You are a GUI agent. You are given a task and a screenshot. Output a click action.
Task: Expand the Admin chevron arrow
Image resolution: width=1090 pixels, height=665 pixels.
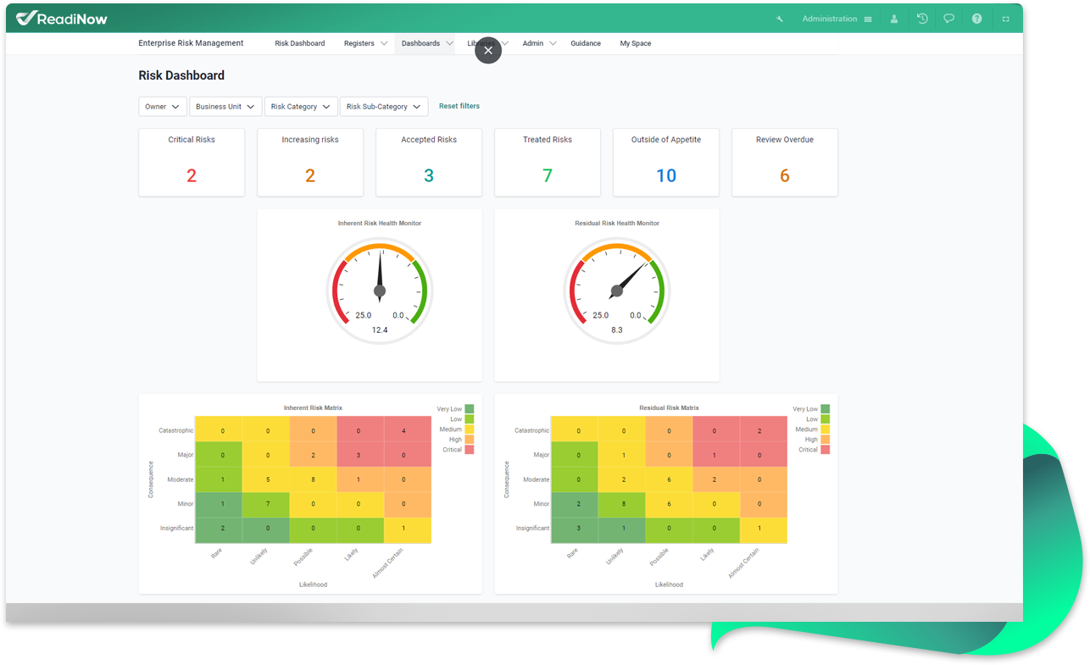tap(553, 43)
